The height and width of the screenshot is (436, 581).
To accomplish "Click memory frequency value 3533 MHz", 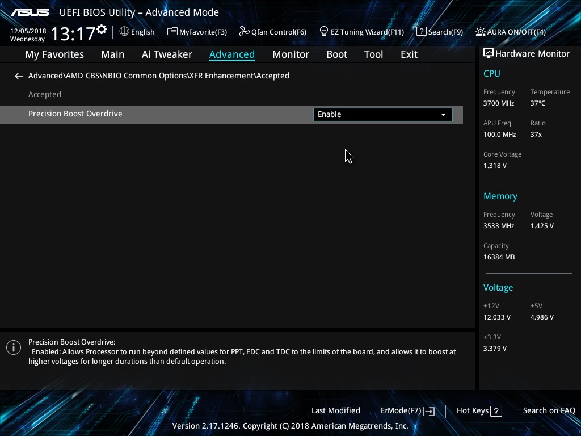I will pos(499,226).
